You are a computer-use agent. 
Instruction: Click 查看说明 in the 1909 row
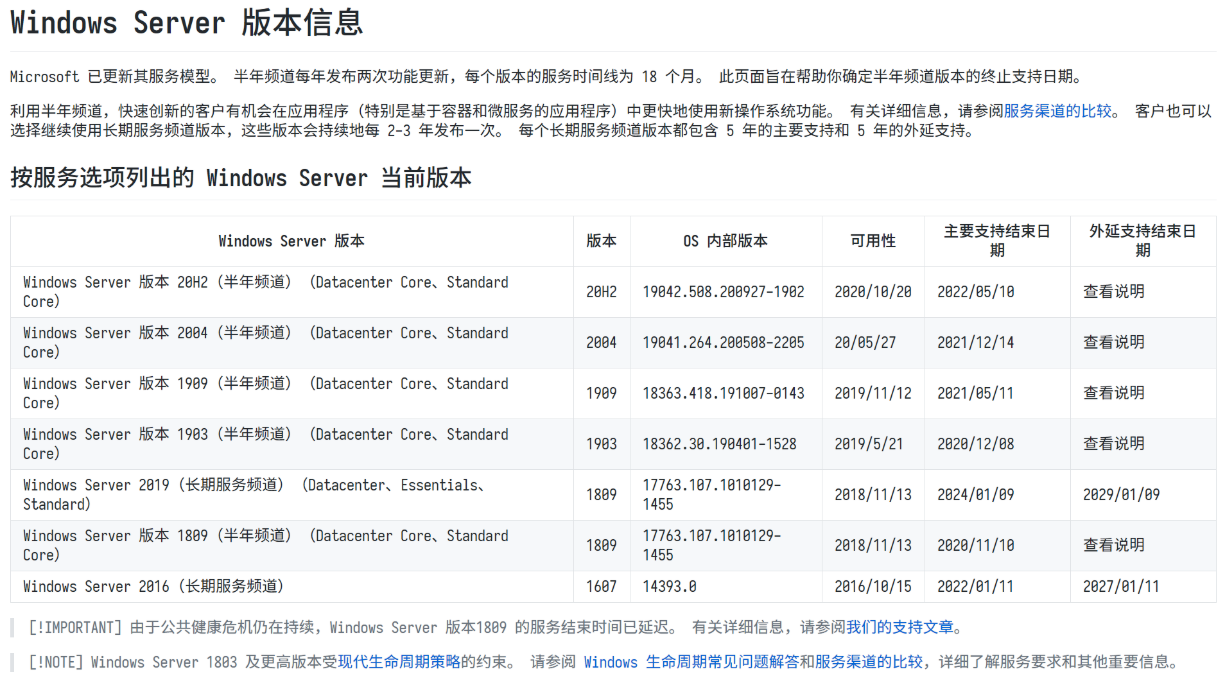(x=1114, y=393)
